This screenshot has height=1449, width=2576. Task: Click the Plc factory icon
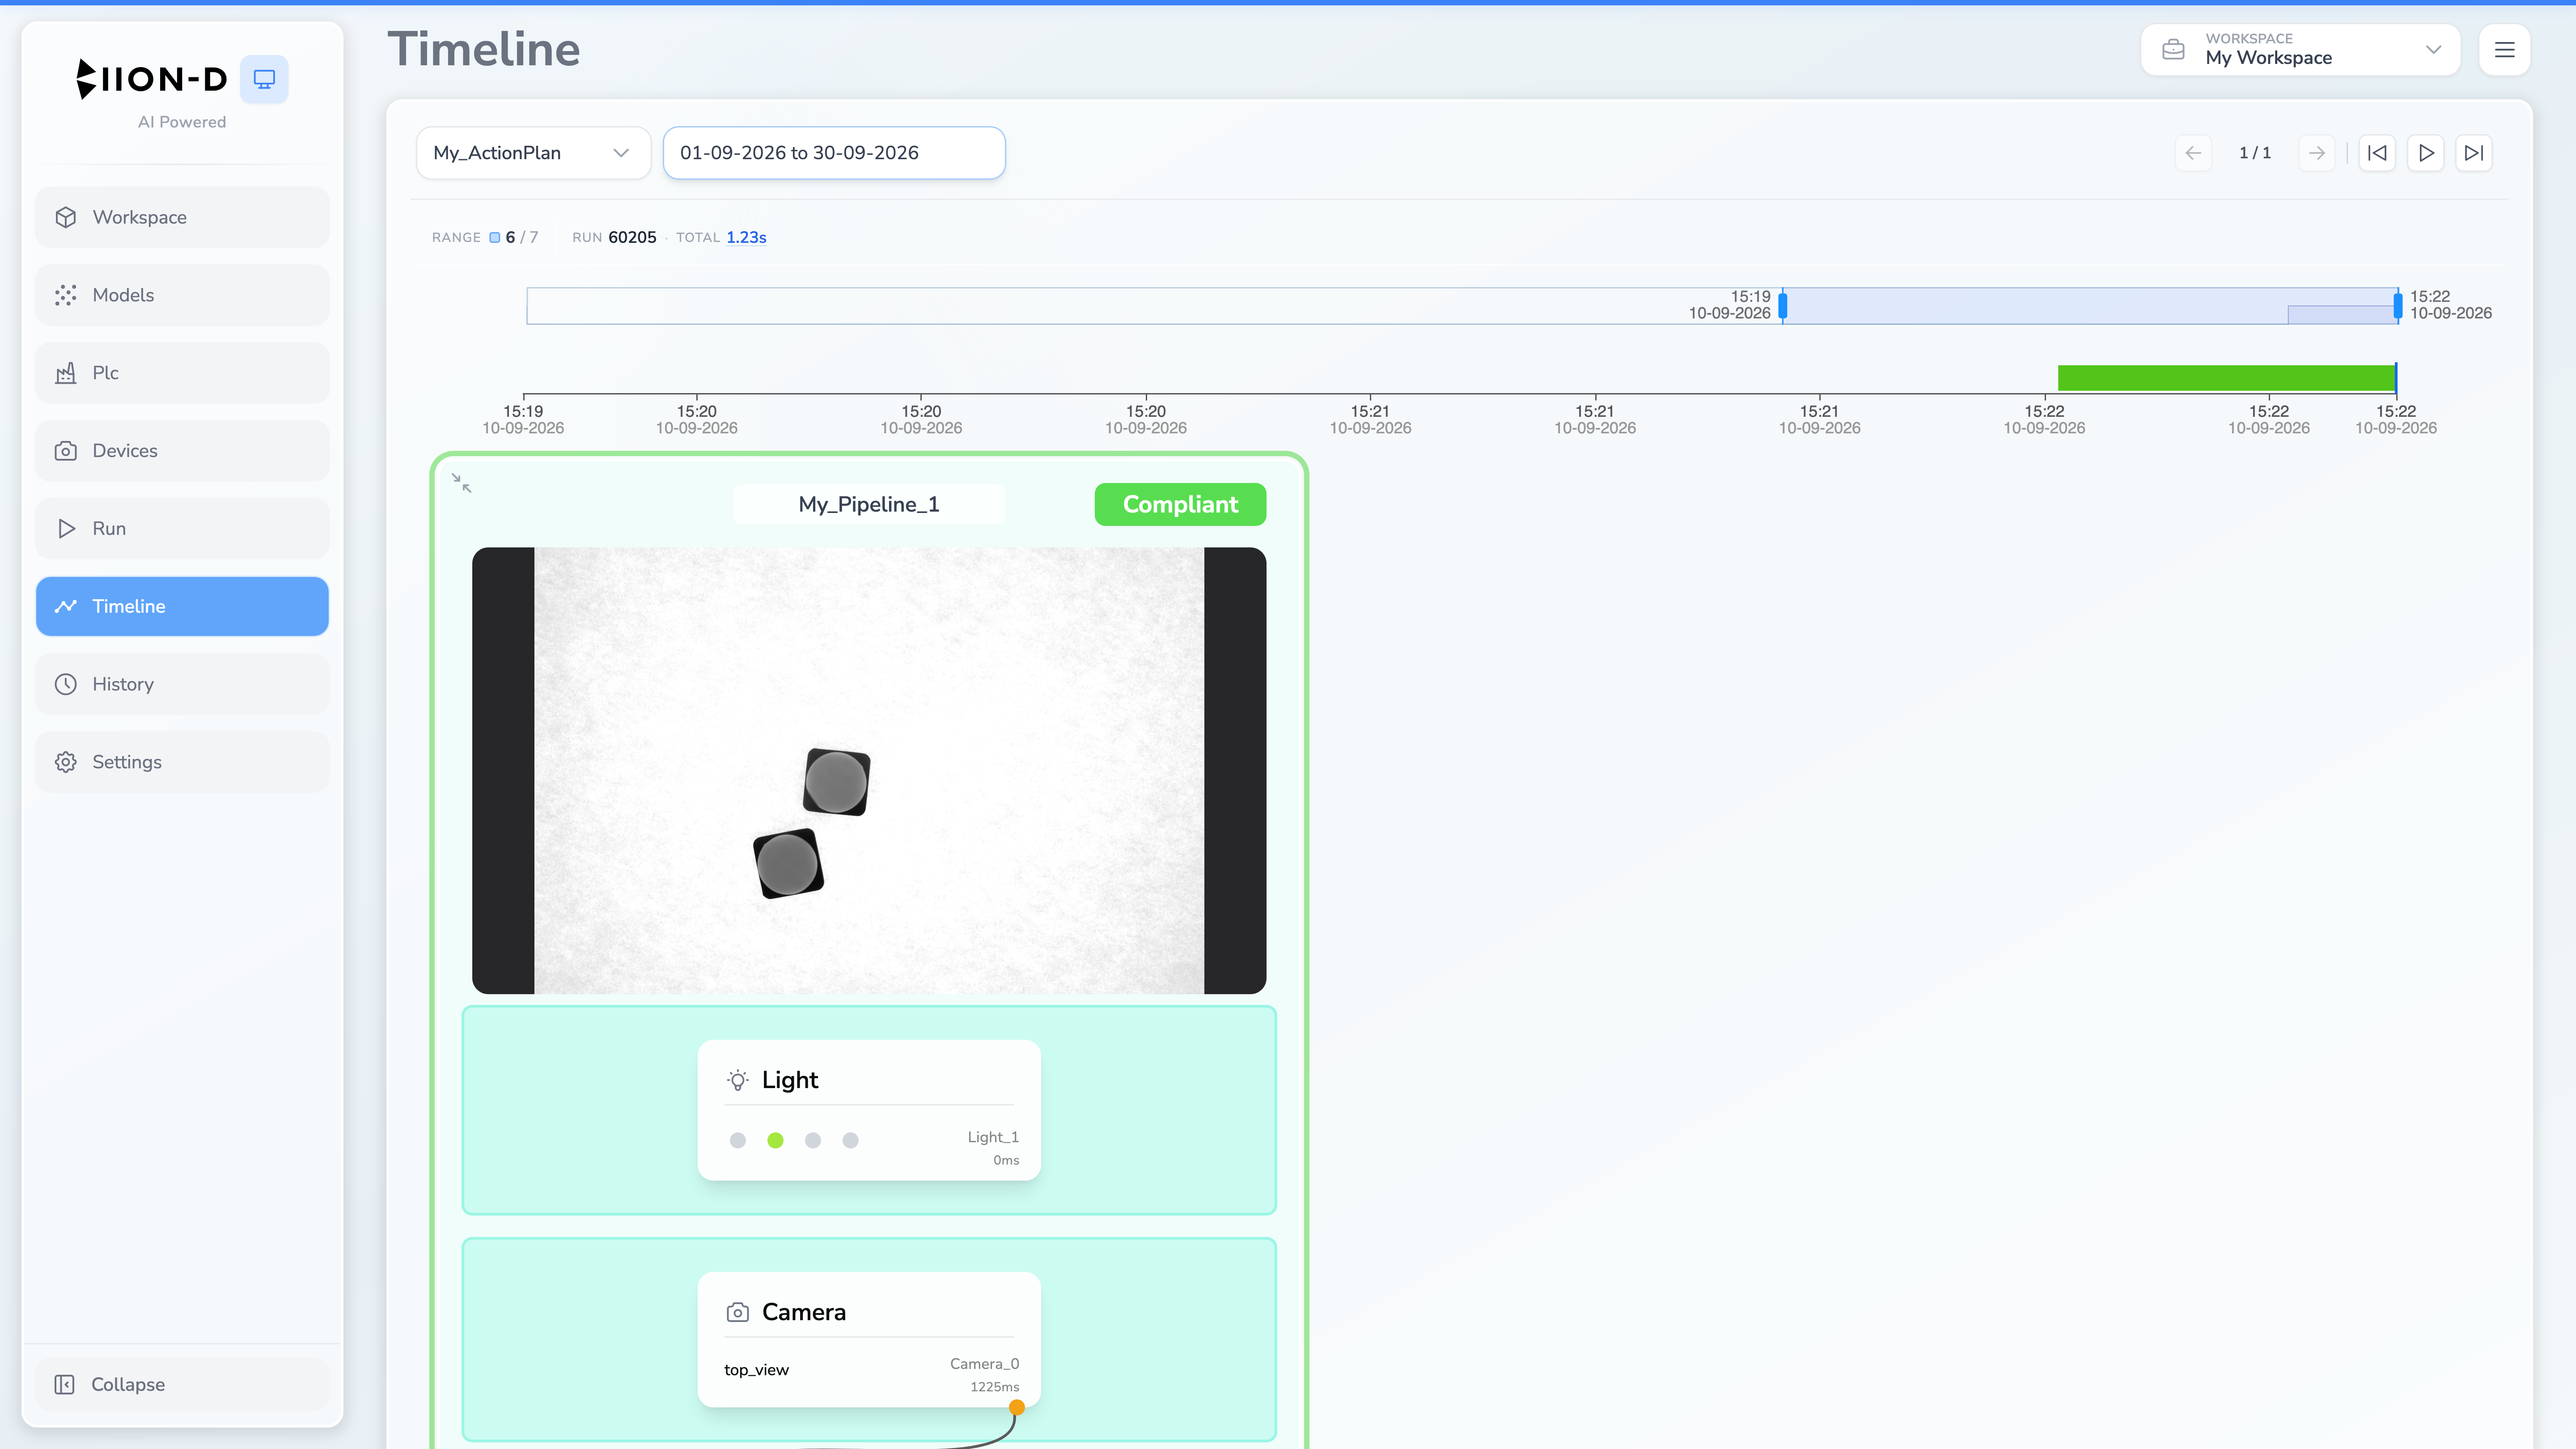coord(66,373)
